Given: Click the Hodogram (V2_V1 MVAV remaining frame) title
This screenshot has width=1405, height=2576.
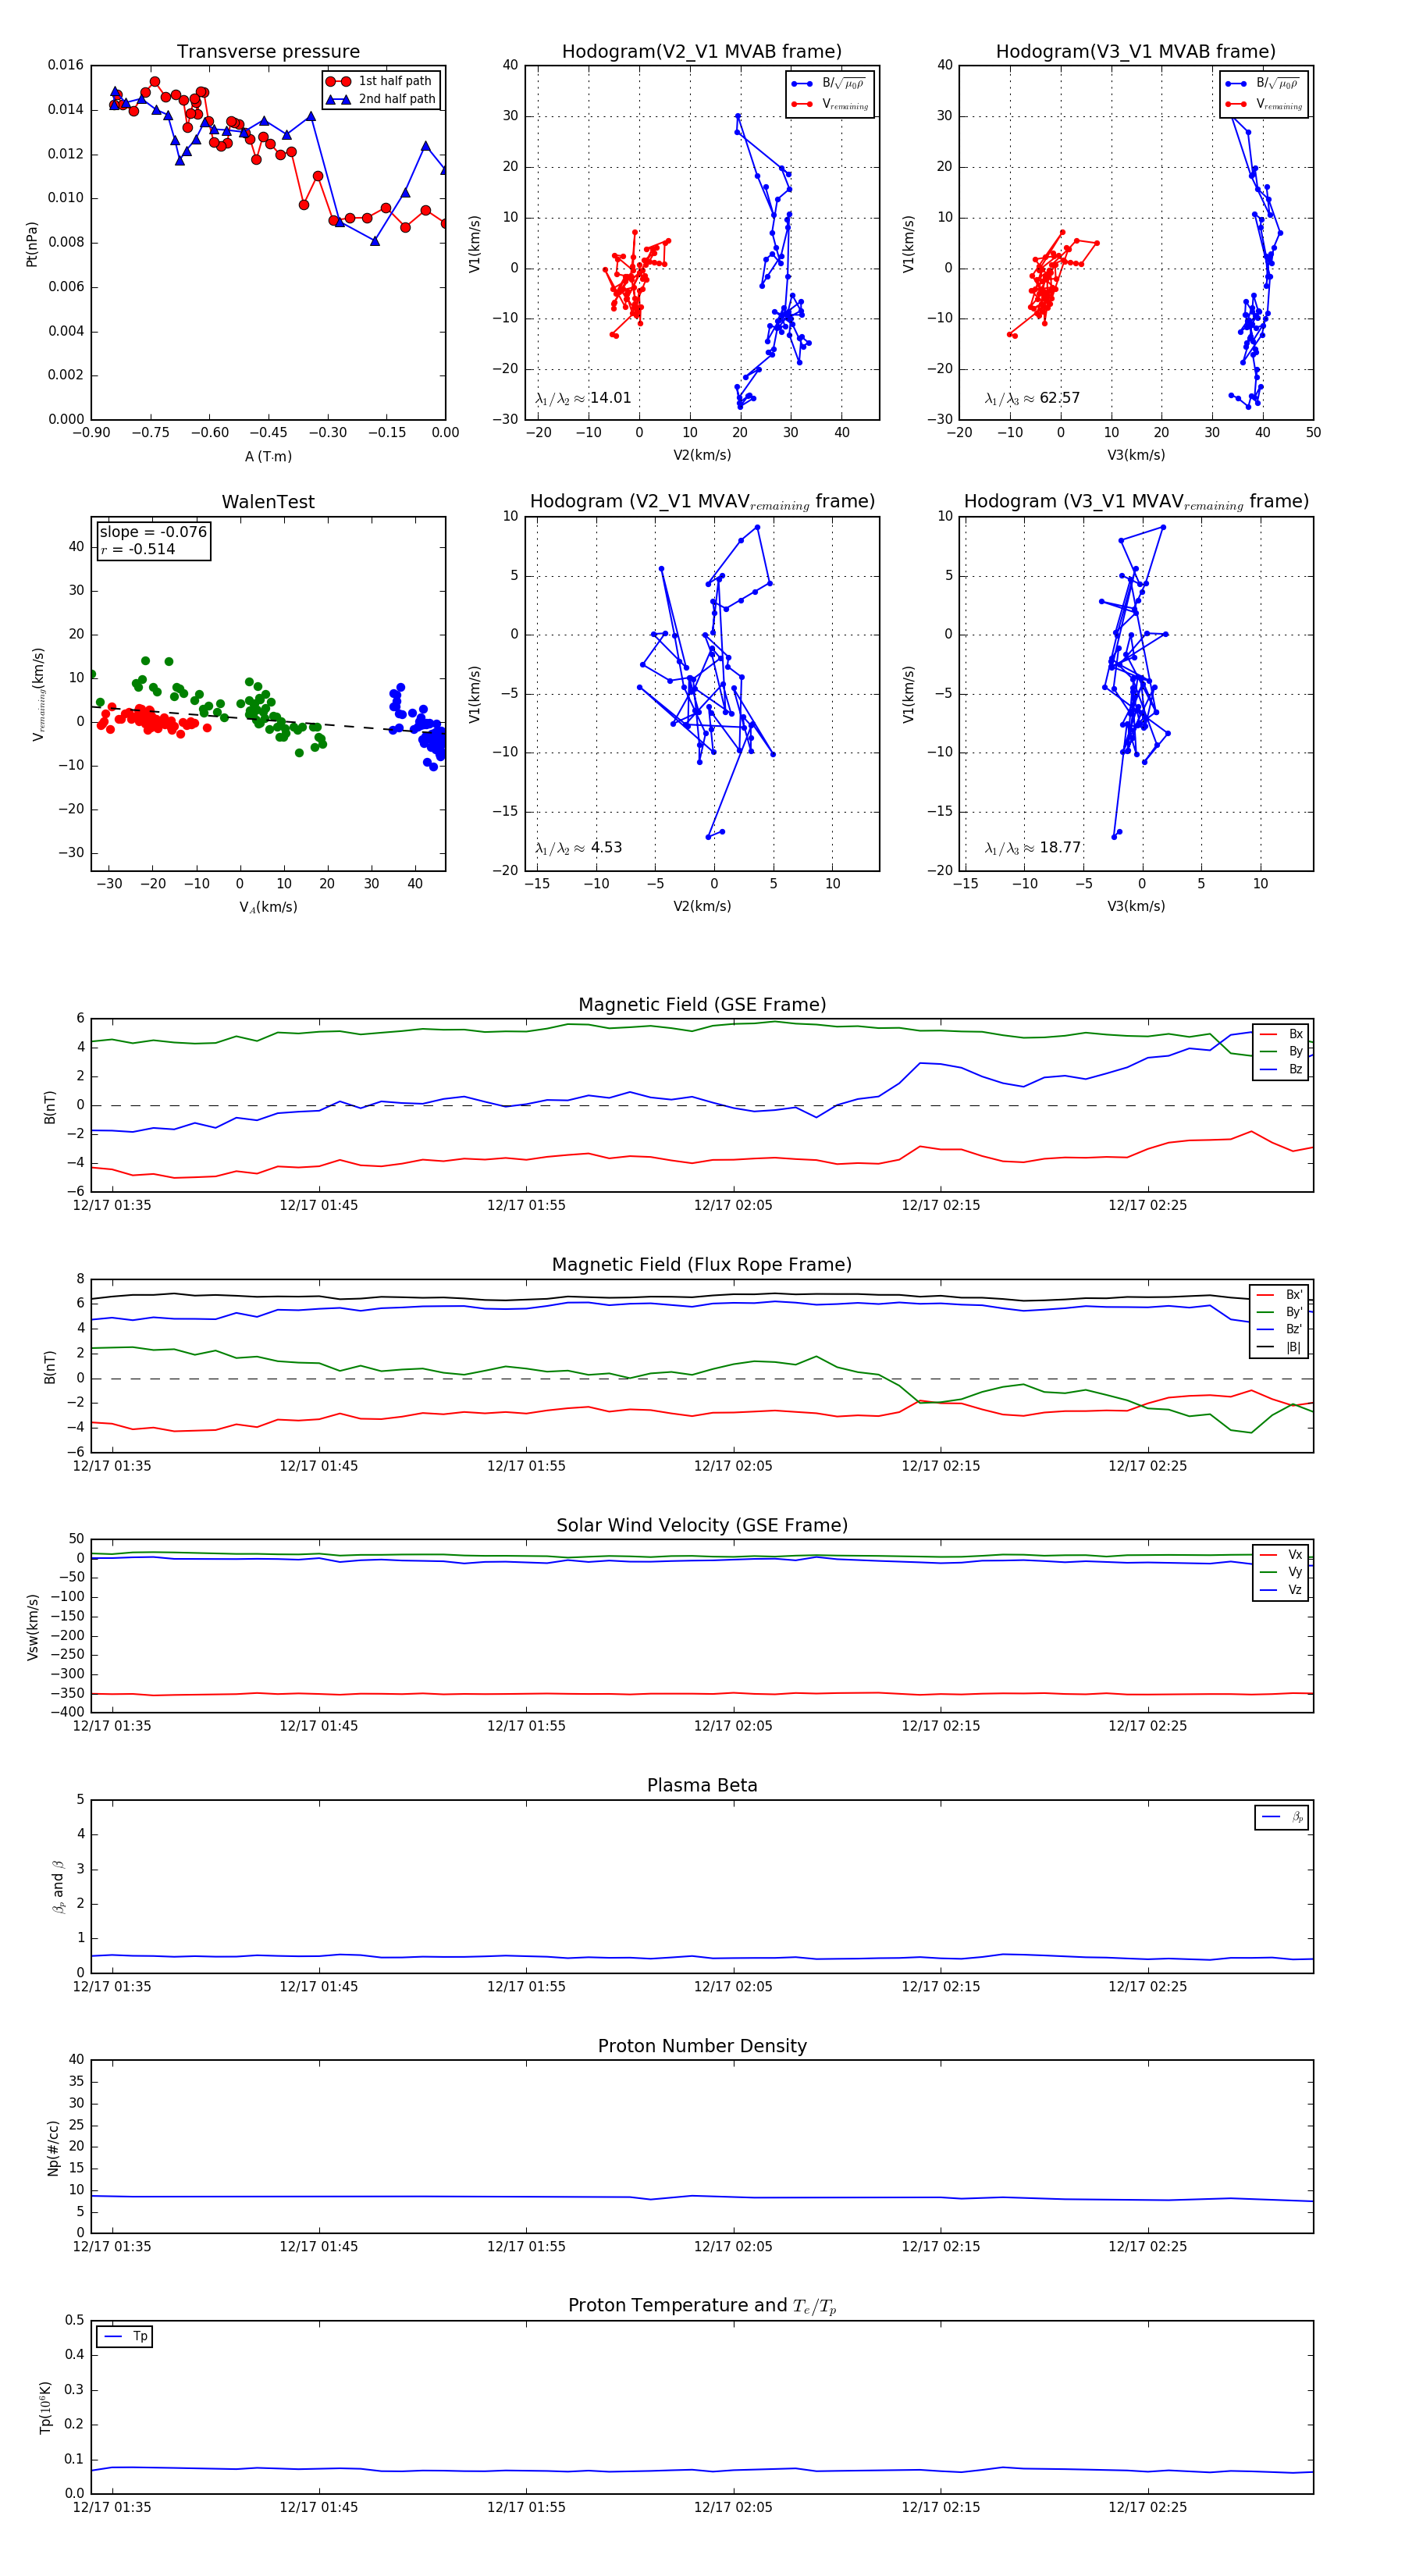Looking at the screenshot, I should (x=702, y=502).
